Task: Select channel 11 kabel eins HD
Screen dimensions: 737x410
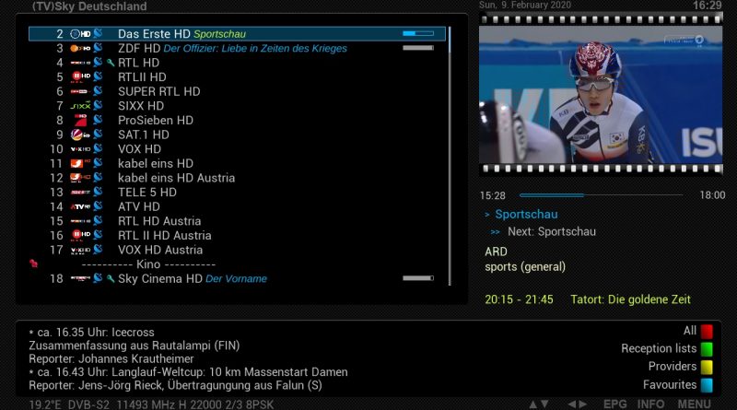Action: pyautogui.click(x=237, y=164)
